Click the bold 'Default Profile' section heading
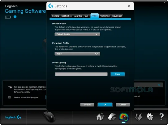The width and height of the screenshot is (168, 125). click(x=59, y=23)
